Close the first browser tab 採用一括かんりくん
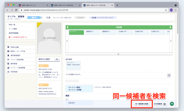This screenshot has width=184, height=111. [x=48, y=5]
